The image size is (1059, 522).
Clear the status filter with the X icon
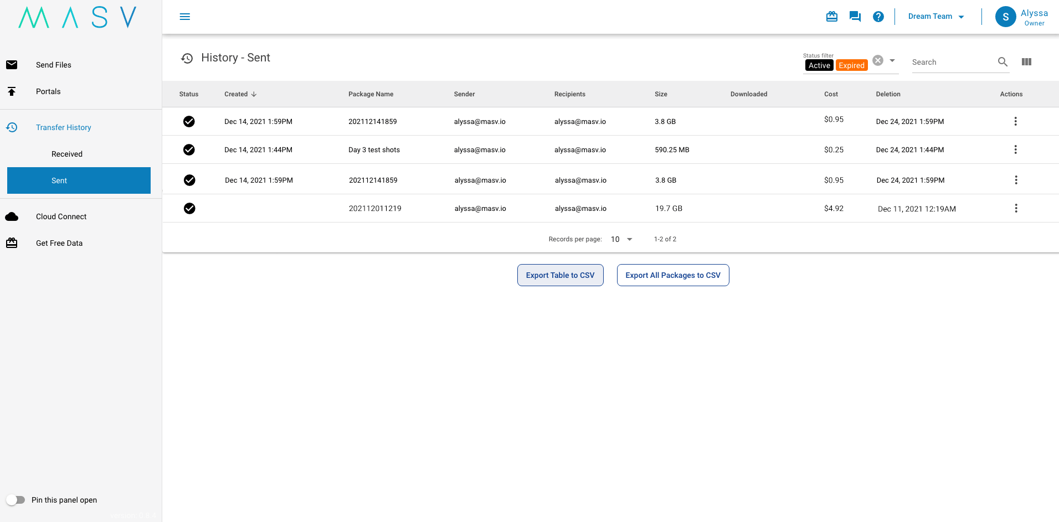click(878, 60)
